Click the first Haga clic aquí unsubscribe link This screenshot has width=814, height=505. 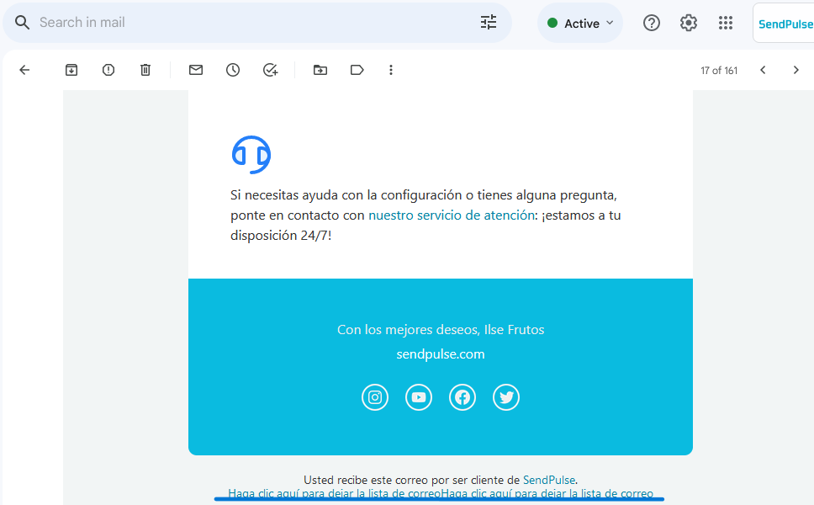[335, 493]
